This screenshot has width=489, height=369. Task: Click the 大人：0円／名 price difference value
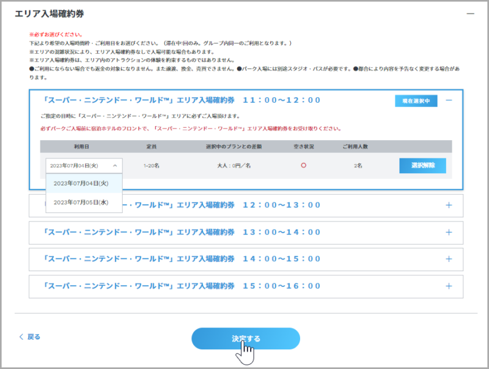click(x=234, y=166)
